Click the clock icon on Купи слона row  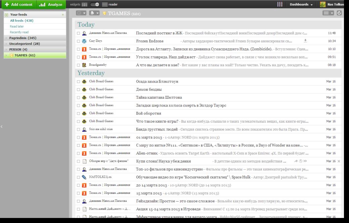pyautogui.click(x=301, y=161)
